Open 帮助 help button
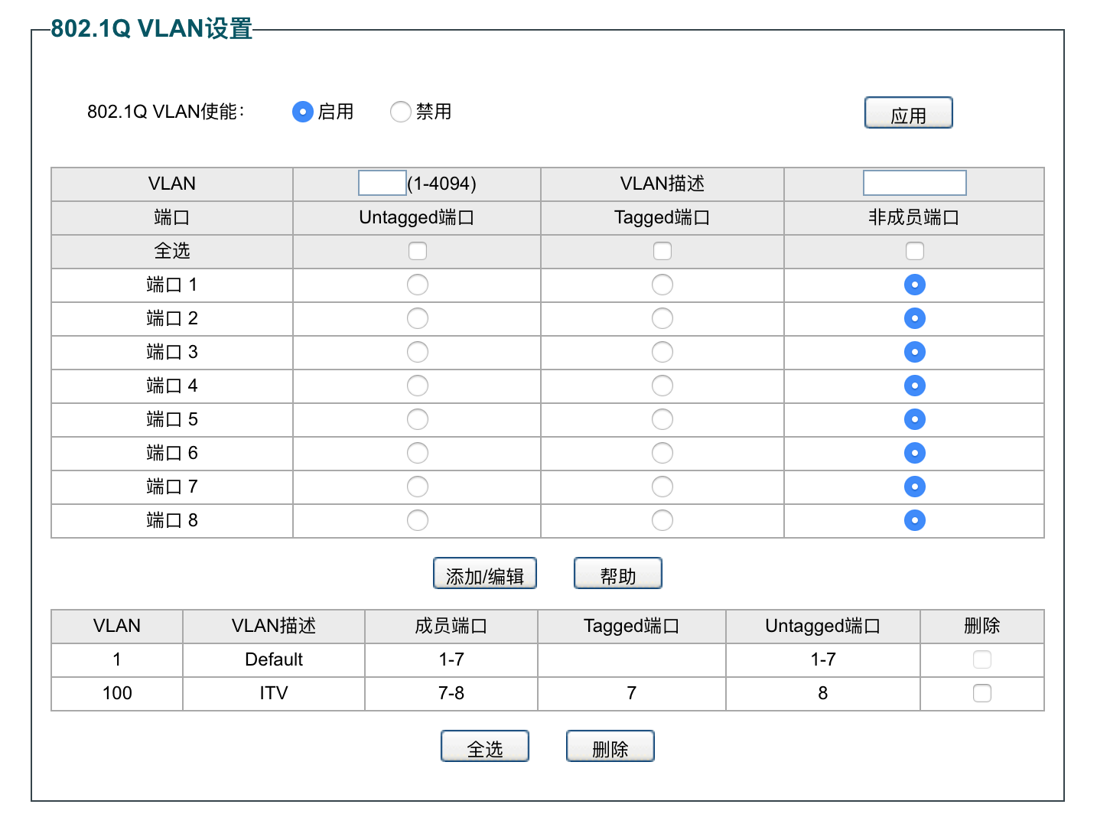Viewport: 1097px width, 814px height. tap(617, 574)
